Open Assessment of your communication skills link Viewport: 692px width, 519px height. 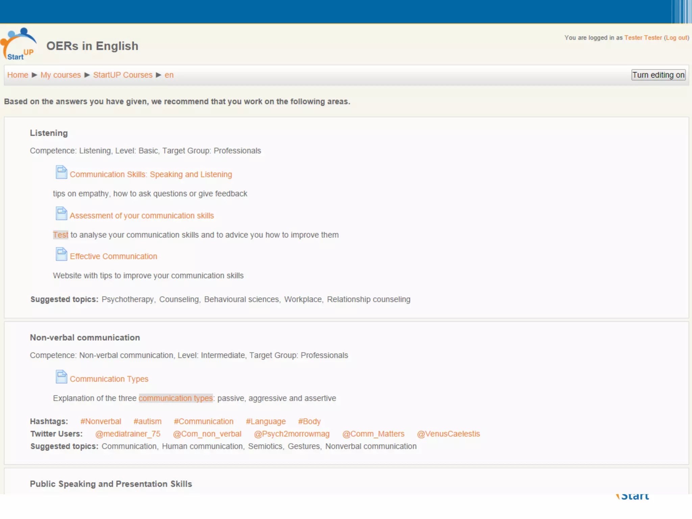(x=142, y=216)
